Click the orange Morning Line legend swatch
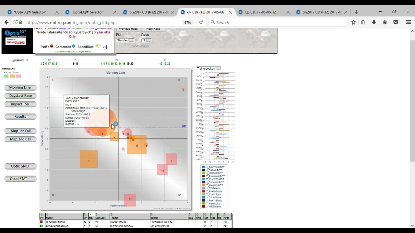The height and width of the screenshot is (233, 415). coord(12,76)
